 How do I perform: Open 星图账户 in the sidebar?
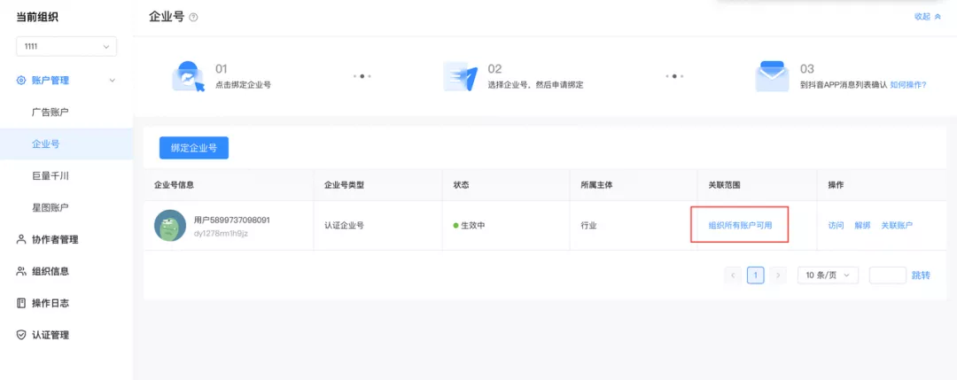pyautogui.click(x=51, y=207)
